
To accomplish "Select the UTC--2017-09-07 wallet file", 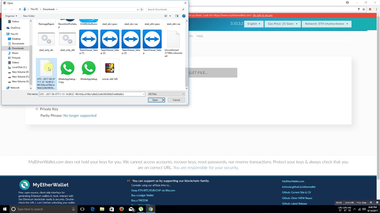I will click(x=46, y=74).
